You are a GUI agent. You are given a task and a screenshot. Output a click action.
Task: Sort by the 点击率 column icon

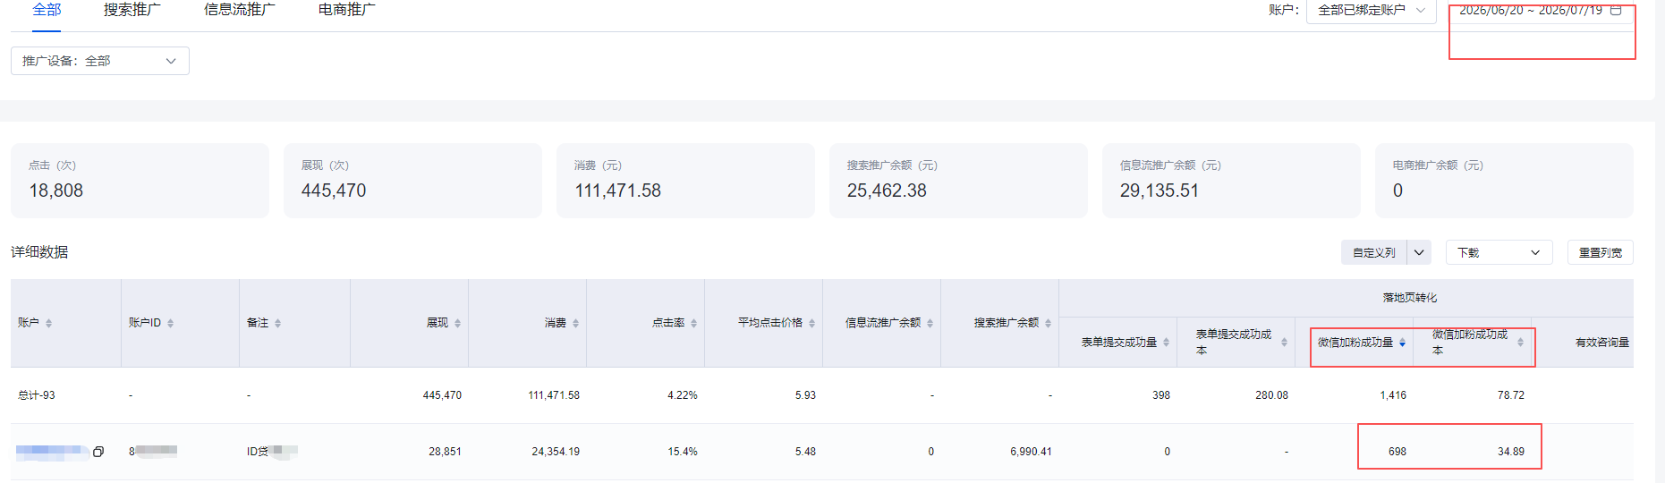tap(693, 323)
